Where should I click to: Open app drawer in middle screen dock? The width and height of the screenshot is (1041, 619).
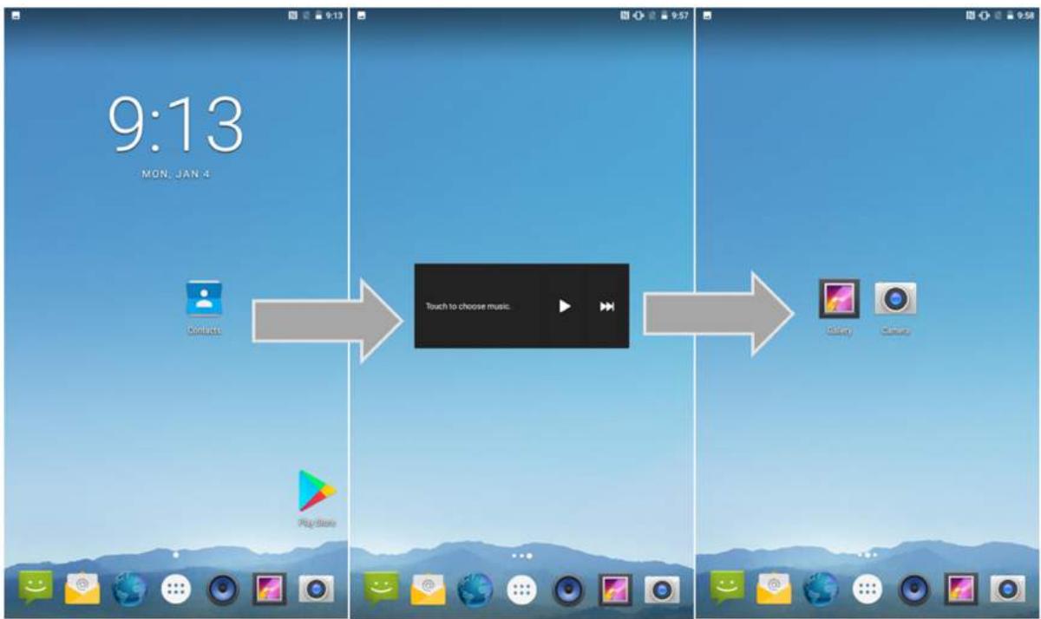tap(521, 590)
